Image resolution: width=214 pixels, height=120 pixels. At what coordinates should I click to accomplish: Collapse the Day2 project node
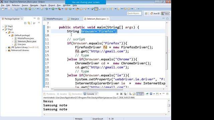pos(3,29)
